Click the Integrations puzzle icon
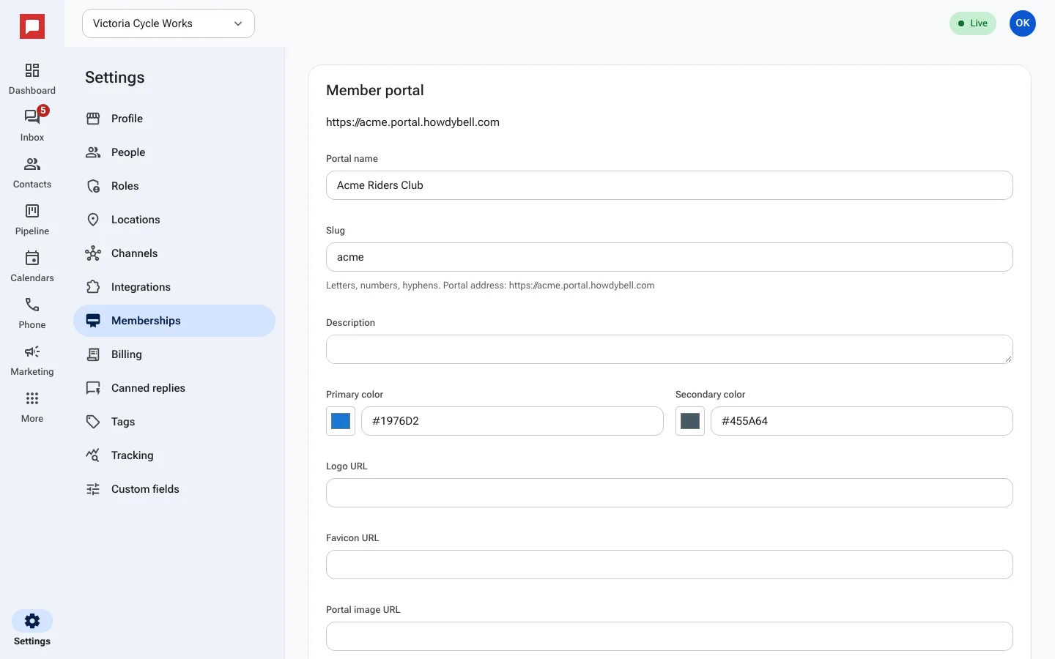 (x=93, y=287)
